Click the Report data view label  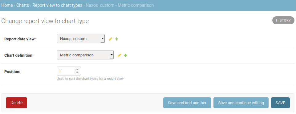(x=20, y=39)
